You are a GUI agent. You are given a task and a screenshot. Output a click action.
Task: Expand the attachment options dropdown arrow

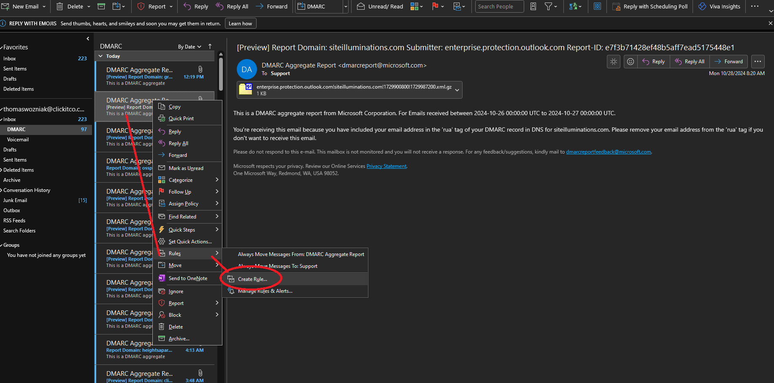pos(457,90)
